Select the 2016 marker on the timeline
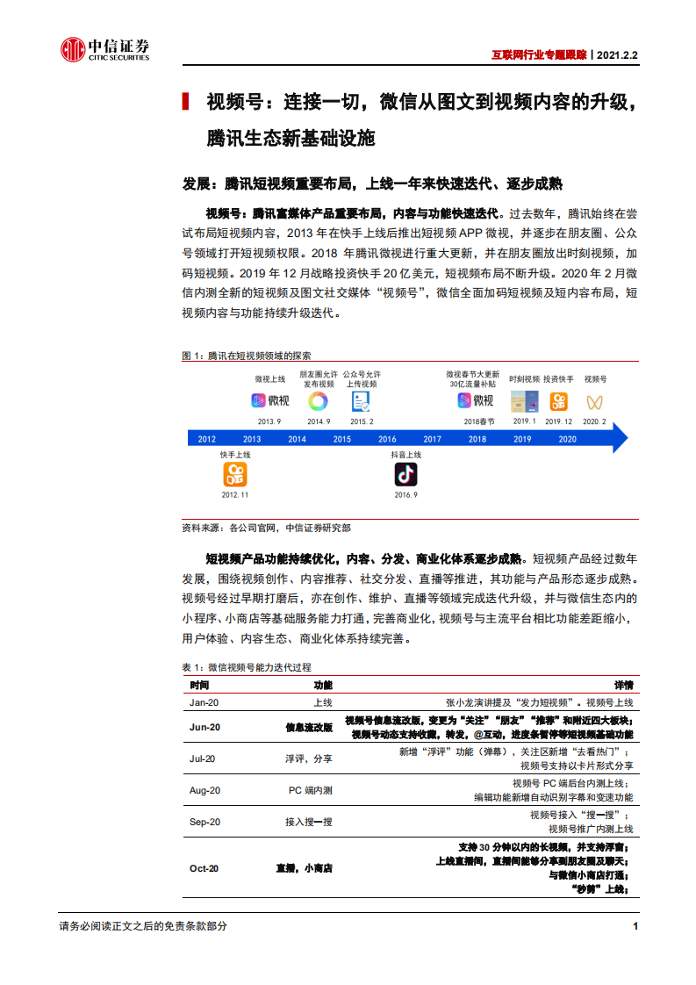The height and width of the screenshot is (985, 696). pos(388,439)
